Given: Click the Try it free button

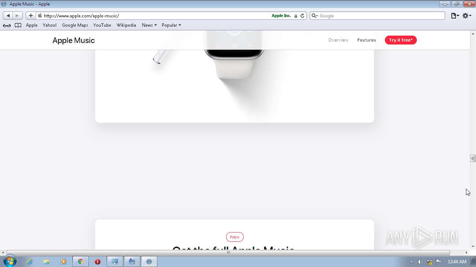Looking at the screenshot, I should tap(401, 40).
